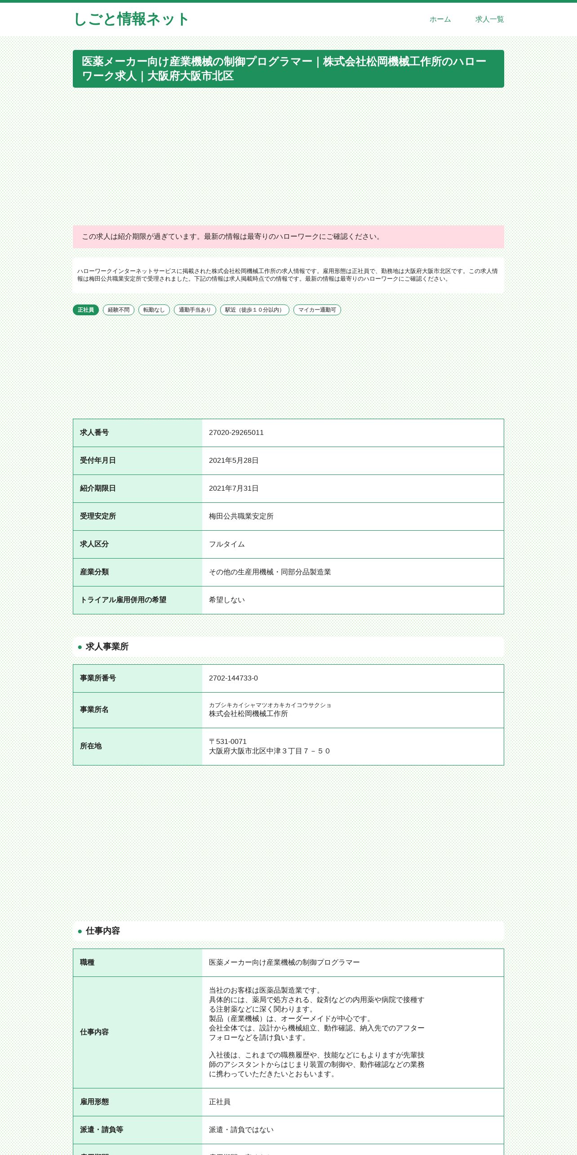Click the 受付年月日 row label
Screen dimensions: 577x1155
[98, 461]
